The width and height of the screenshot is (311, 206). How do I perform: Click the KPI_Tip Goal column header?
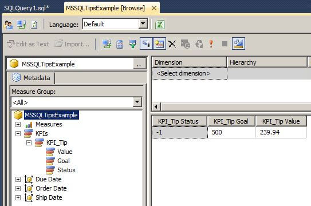(231, 121)
